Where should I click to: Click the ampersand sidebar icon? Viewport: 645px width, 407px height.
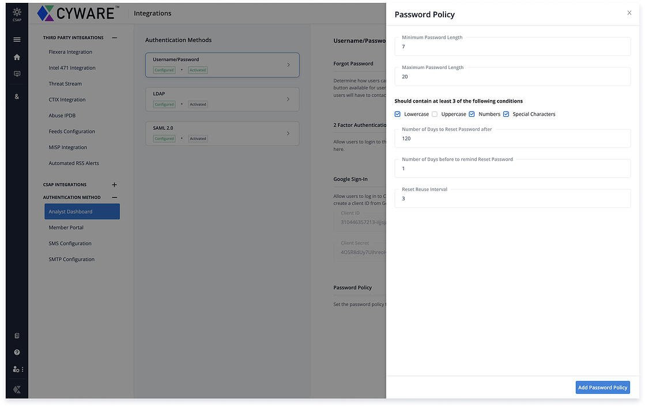(x=17, y=96)
